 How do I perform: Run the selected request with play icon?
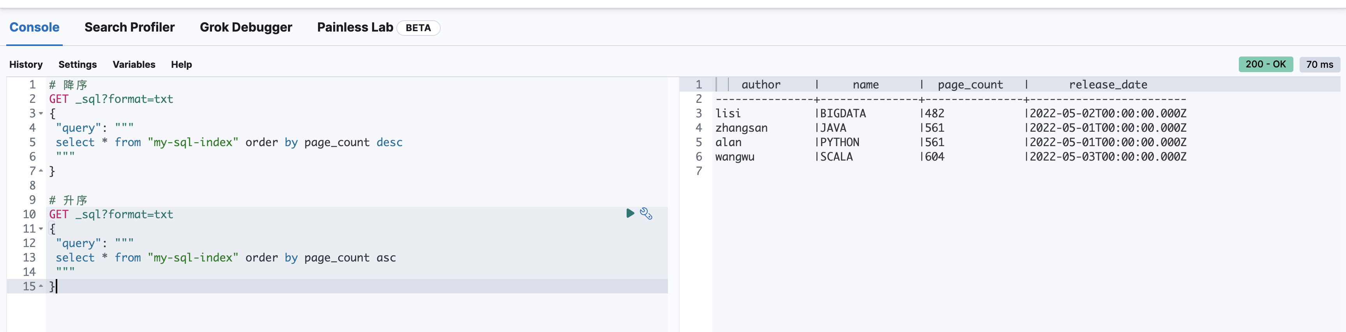630,213
